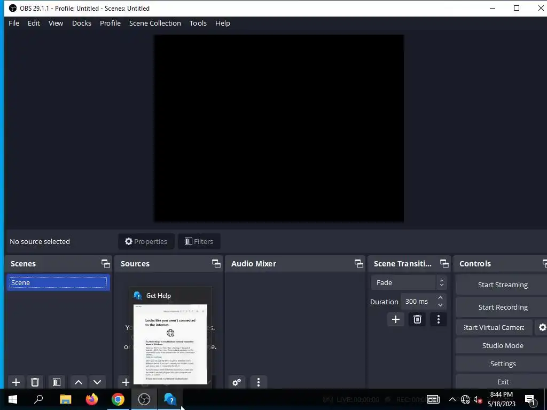Show hidden system tray icons

click(452, 399)
